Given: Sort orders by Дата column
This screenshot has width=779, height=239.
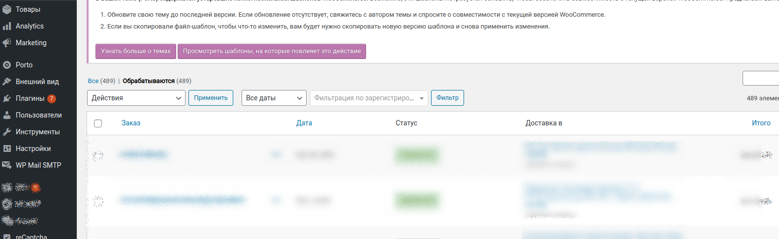Looking at the screenshot, I should [x=304, y=123].
